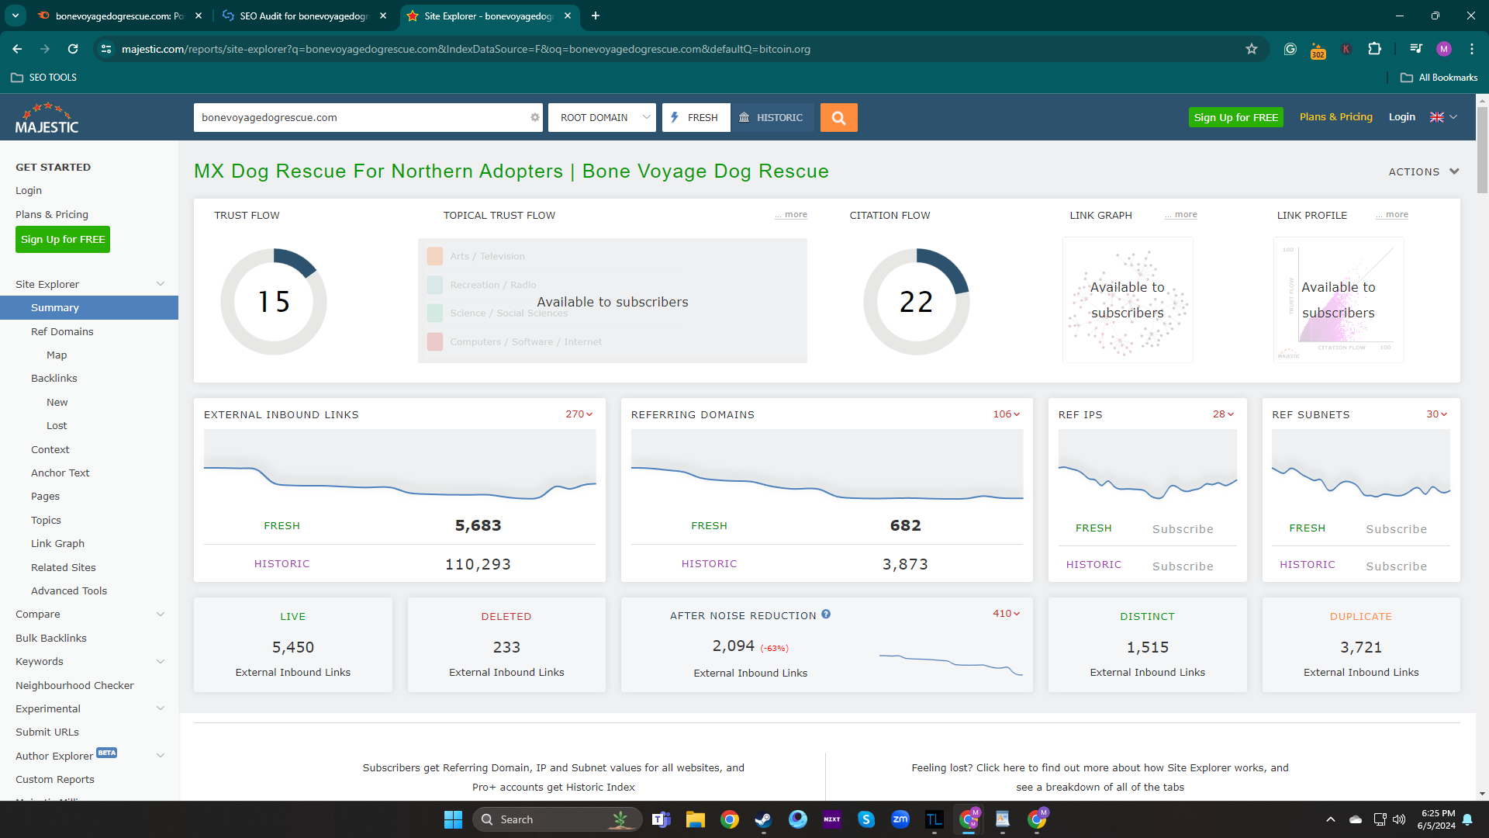Open Steam from the taskbar

(x=763, y=819)
